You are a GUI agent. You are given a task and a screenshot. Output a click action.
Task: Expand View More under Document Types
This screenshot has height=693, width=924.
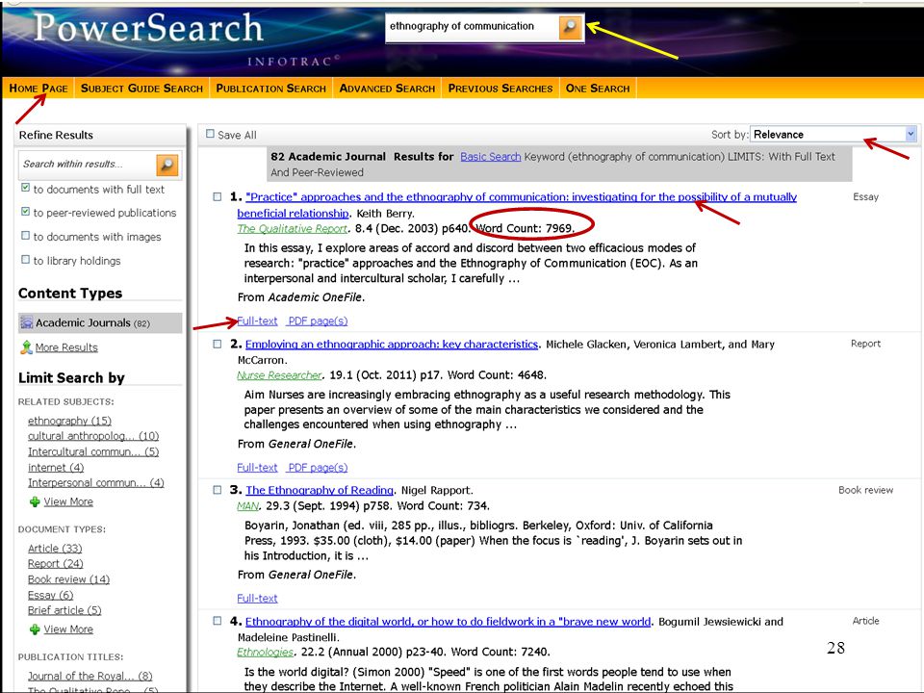[68, 629]
